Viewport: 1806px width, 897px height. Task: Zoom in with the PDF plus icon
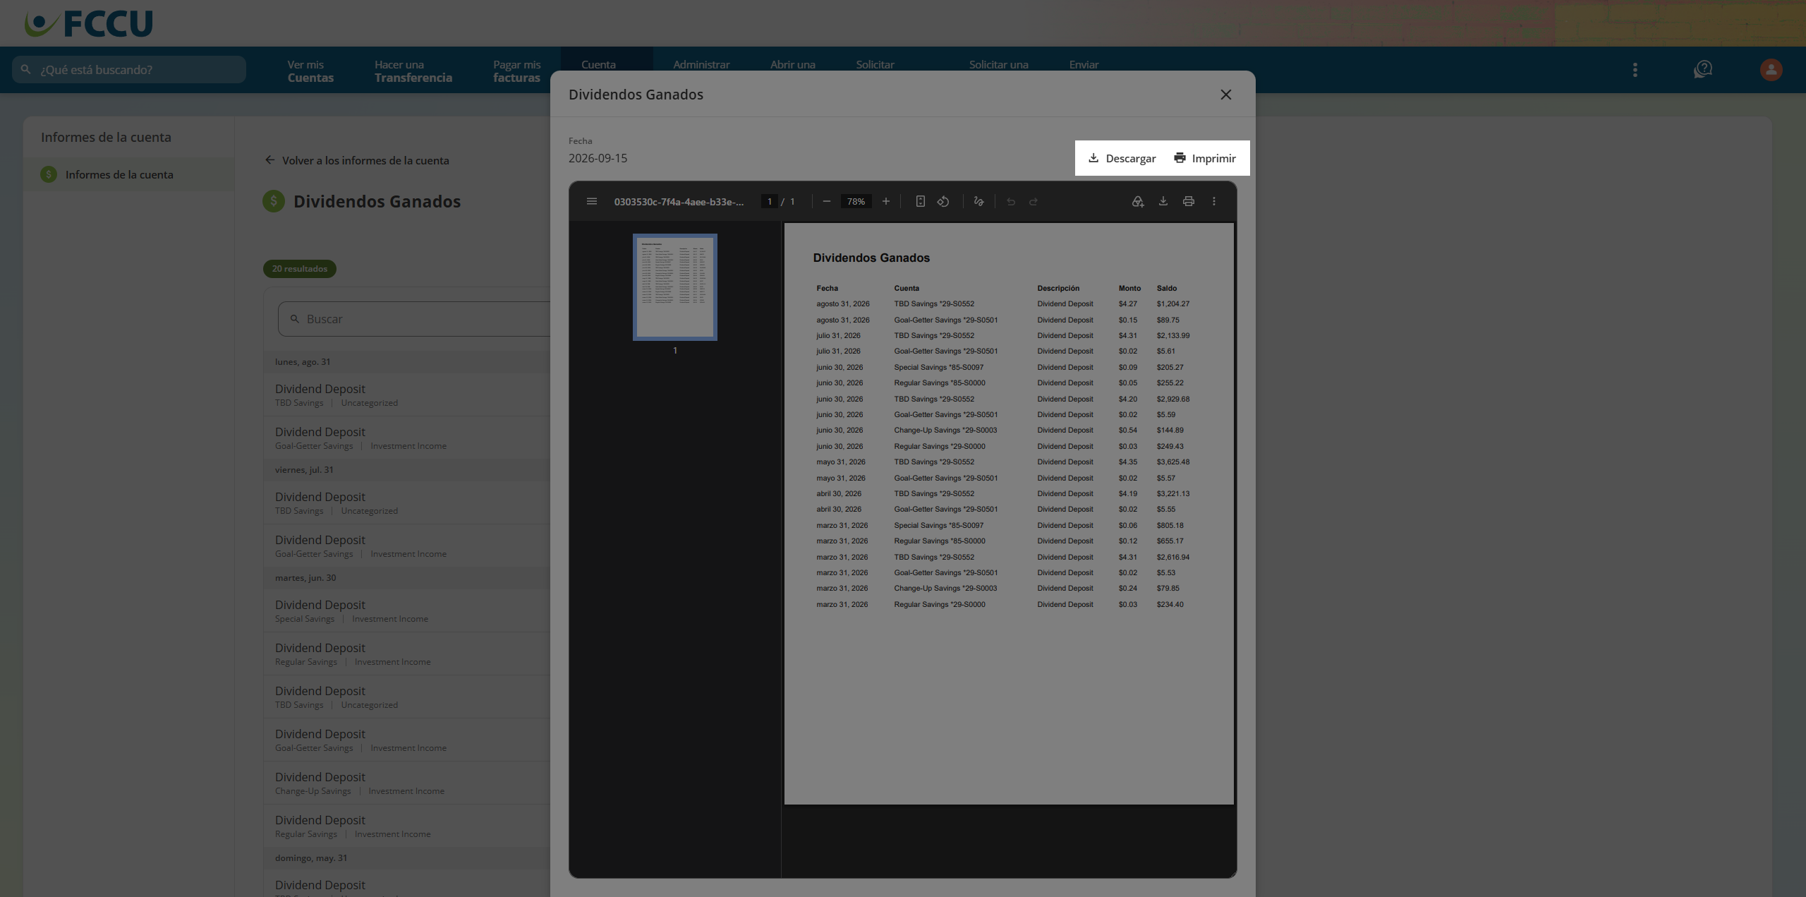pyautogui.click(x=886, y=202)
